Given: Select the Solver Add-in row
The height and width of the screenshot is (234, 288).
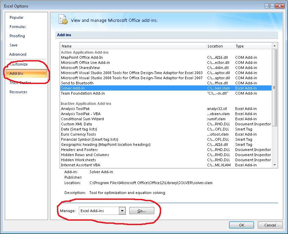Looking at the screenshot, I should (166, 88).
